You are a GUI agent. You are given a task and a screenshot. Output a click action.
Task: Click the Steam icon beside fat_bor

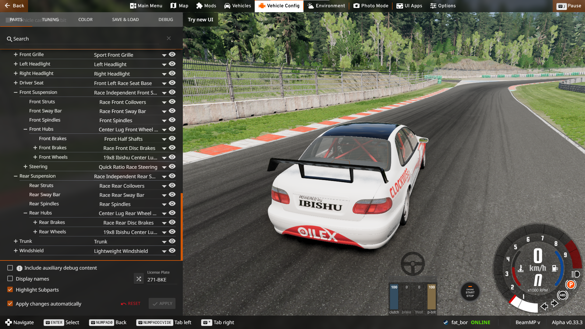tap(446, 322)
